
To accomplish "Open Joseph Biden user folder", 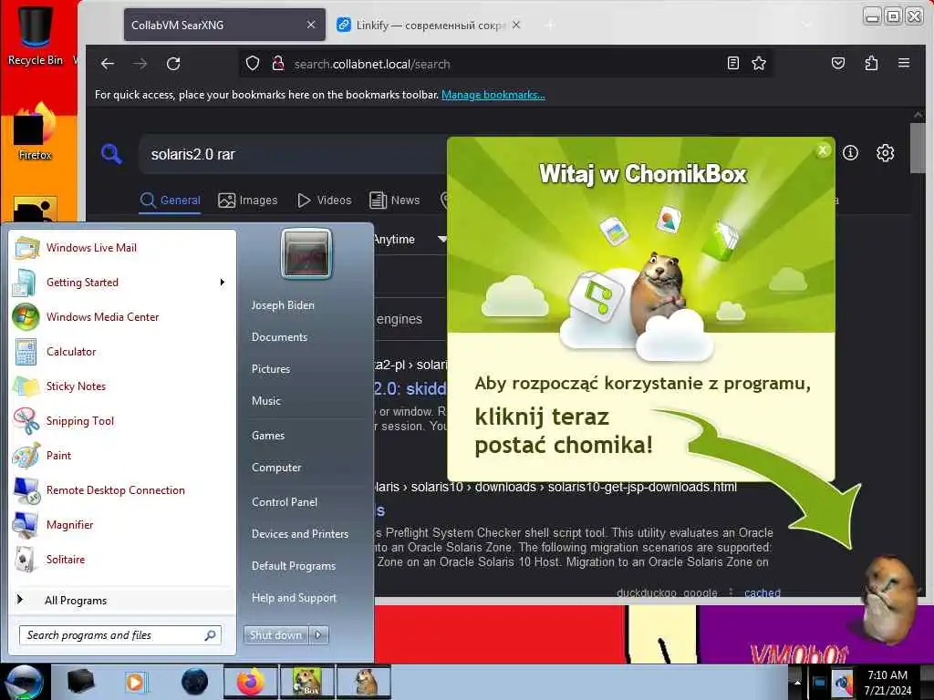I will tap(283, 304).
